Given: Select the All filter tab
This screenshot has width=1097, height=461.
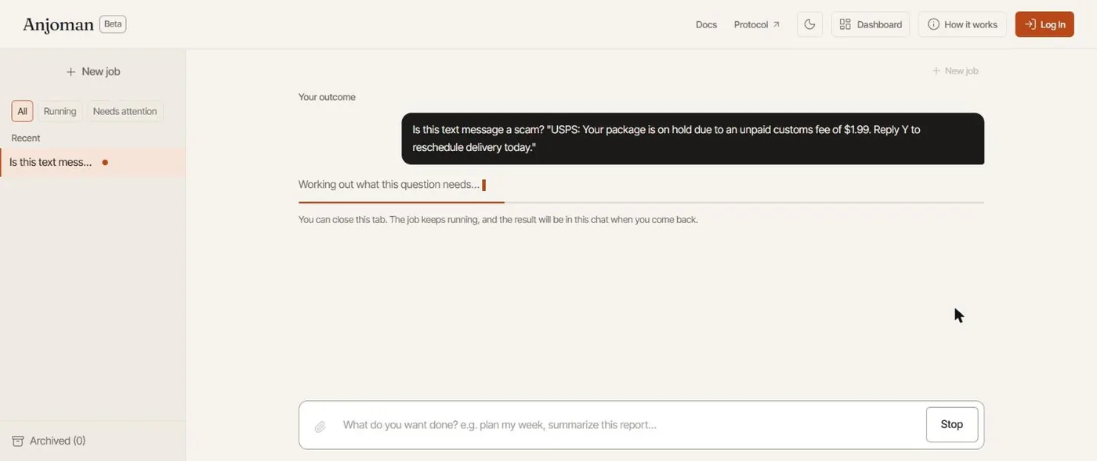Looking at the screenshot, I should tap(22, 111).
